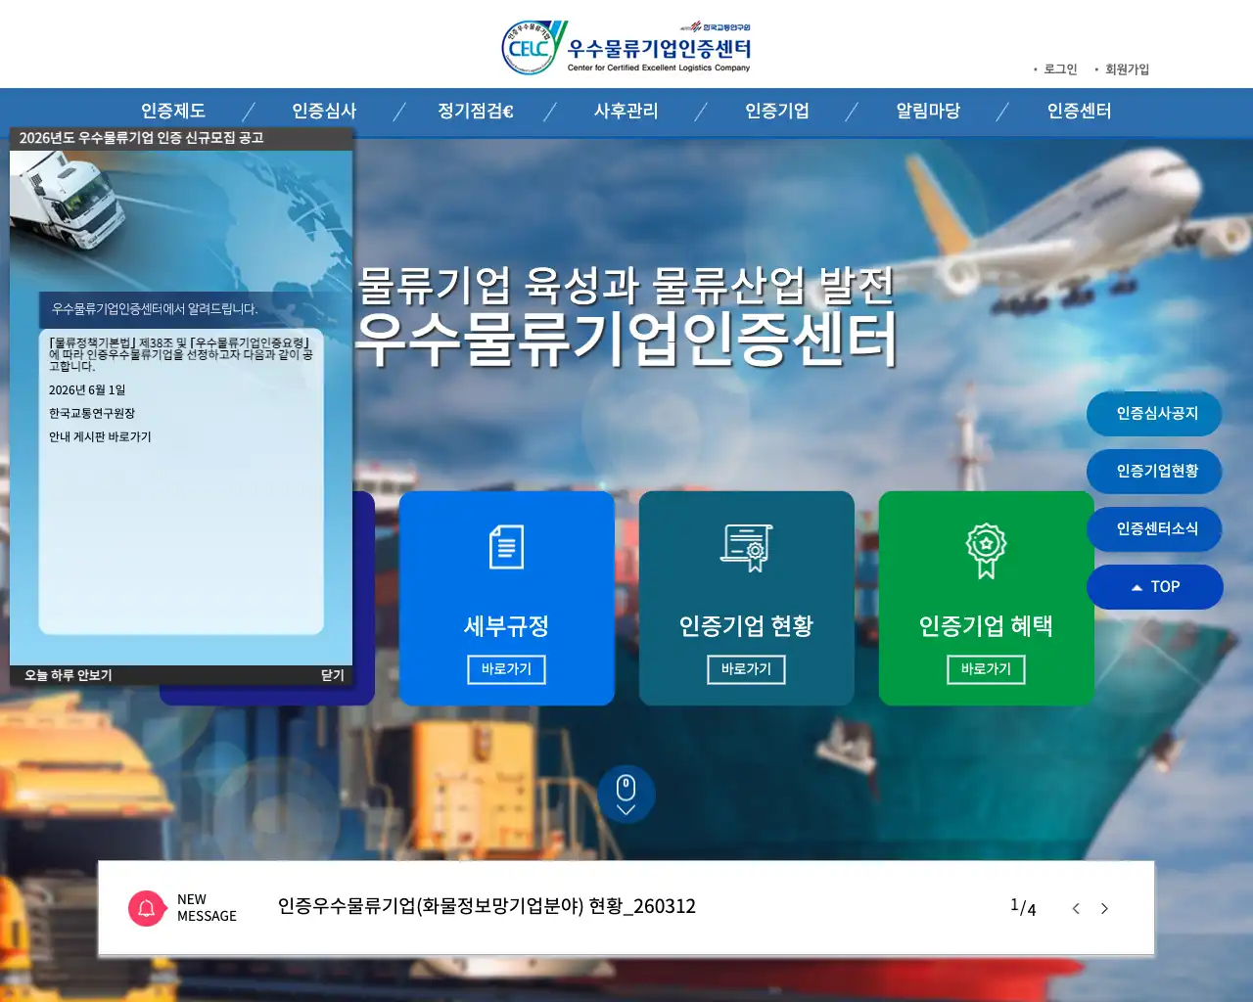Open the 인증기업 menu
The image size is (1253, 1002).
[777, 111]
